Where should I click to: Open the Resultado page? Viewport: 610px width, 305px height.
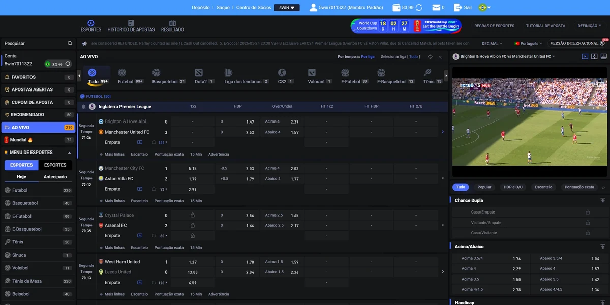point(172,26)
